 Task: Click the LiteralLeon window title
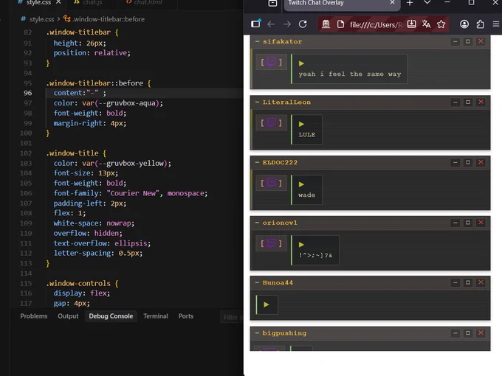pos(286,102)
